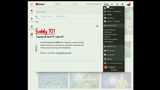This screenshot has height=90, width=160.
Task: Click the Search input field
Action: (x=63, y=4)
